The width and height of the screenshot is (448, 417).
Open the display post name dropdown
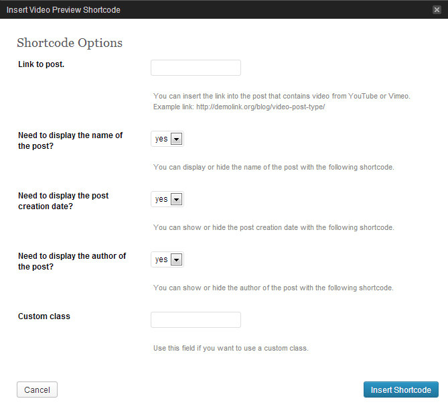point(167,139)
